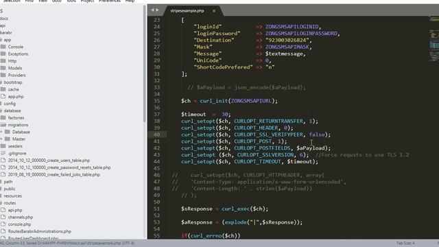Image resolution: width=439 pixels, height=247 pixels.
Task: Click the ZONGSMSAPILOGINID constant
Action: (x=292, y=27)
